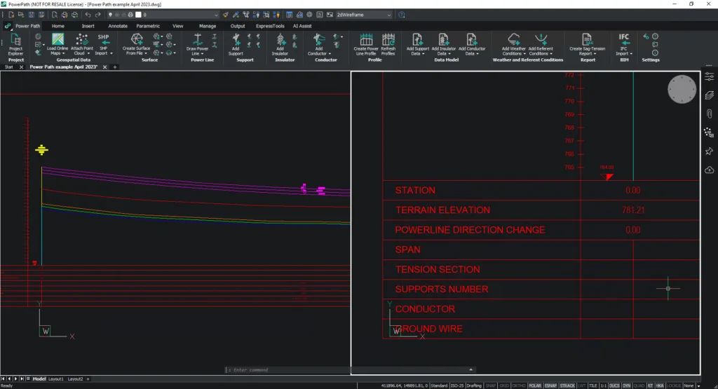This screenshot has height=389, width=718.
Task: Switch to the Home ribbon tab
Action: 57,26
